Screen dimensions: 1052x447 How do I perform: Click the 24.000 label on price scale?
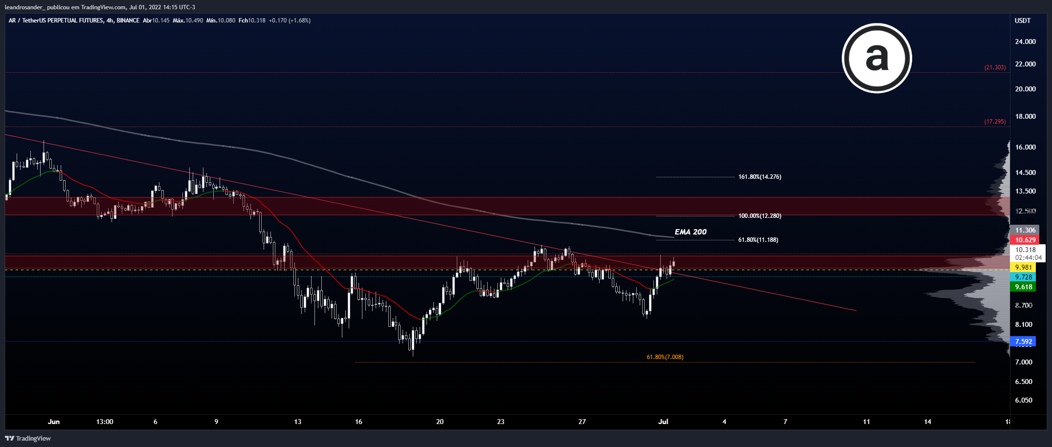click(x=1025, y=42)
